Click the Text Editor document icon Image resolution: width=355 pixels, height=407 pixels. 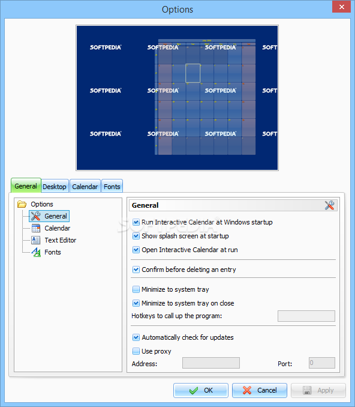[35, 240]
